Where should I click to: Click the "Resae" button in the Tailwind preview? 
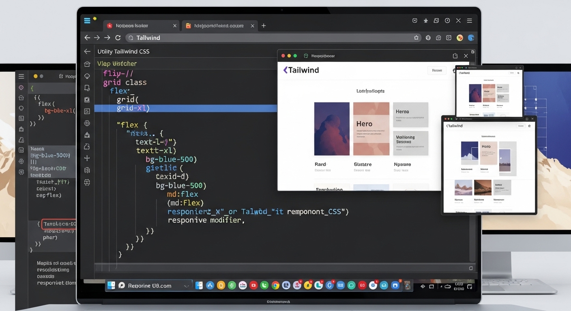point(437,70)
